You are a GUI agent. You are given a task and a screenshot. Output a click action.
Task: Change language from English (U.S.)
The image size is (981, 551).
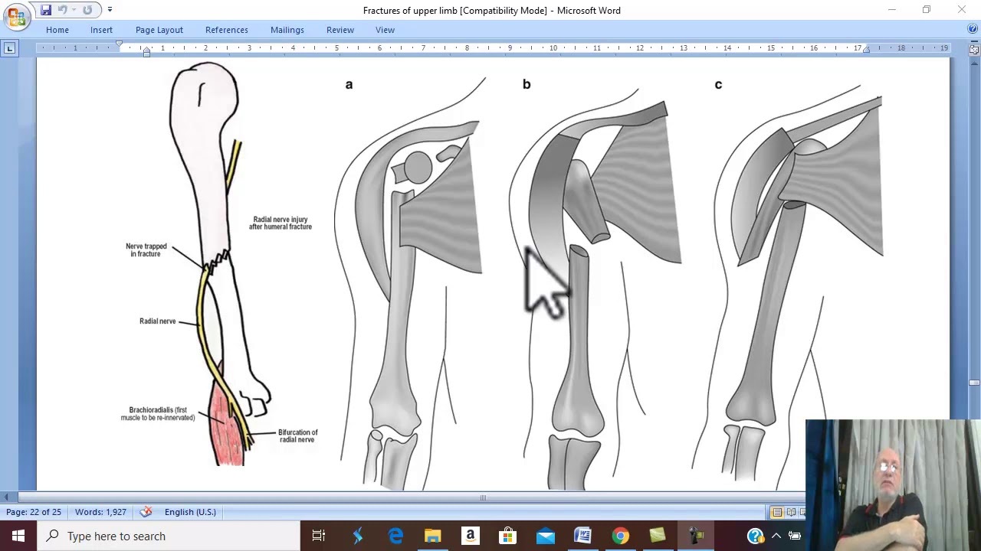(190, 512)
